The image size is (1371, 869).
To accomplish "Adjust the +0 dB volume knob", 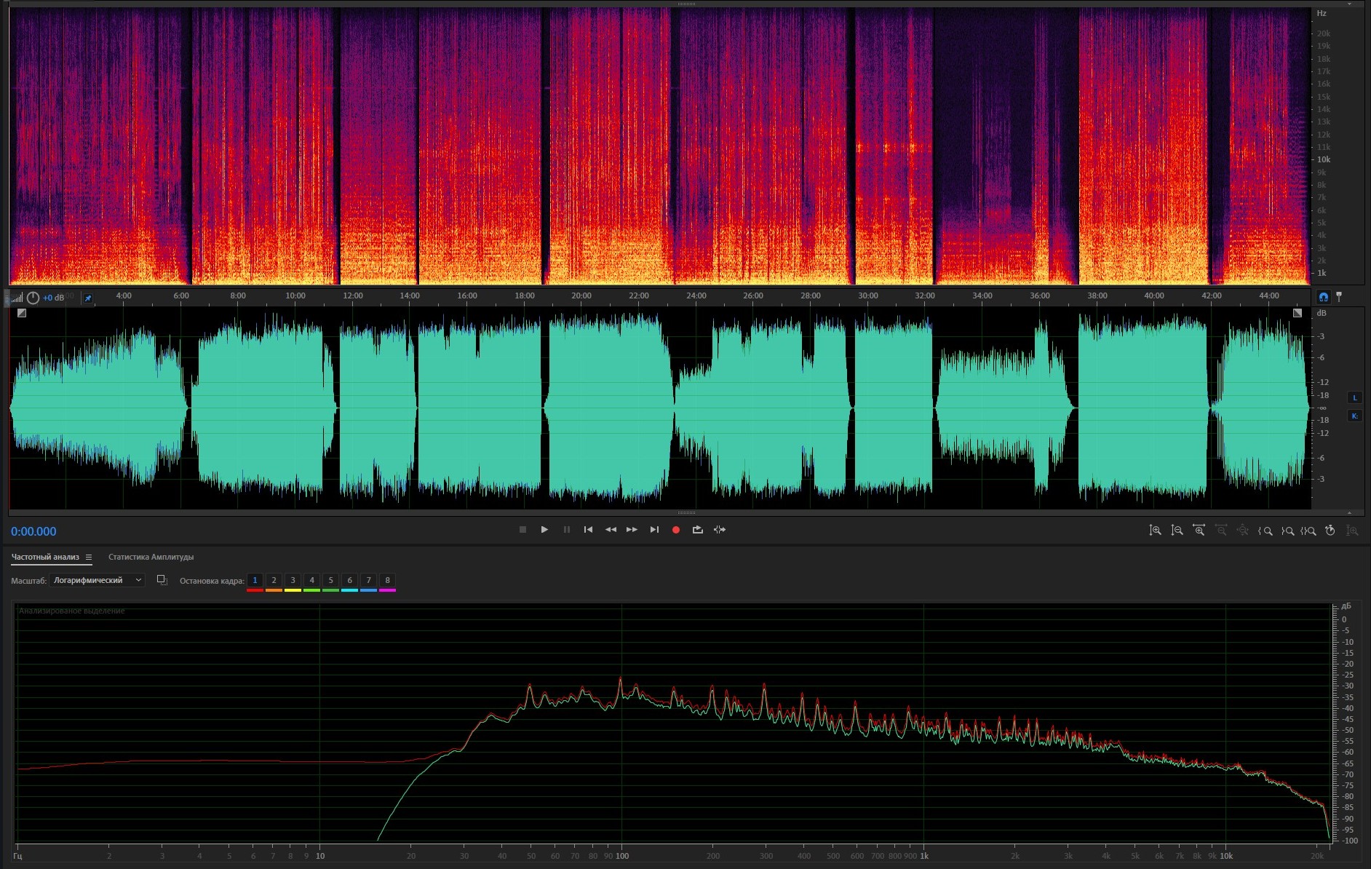I will click(33, 298).
